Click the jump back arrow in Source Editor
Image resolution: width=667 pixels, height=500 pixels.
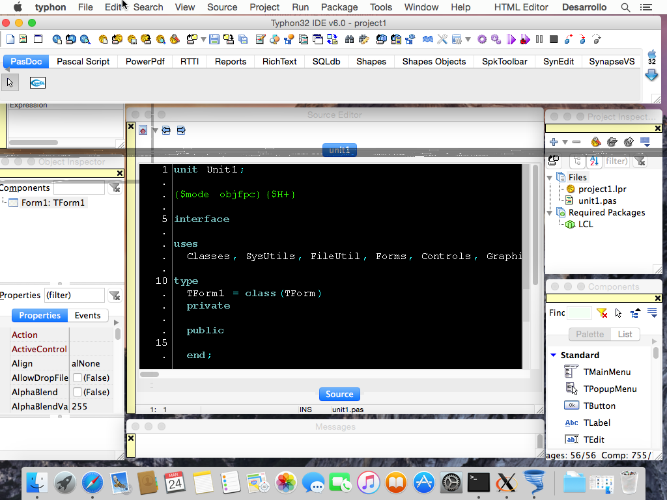[166, 130]
